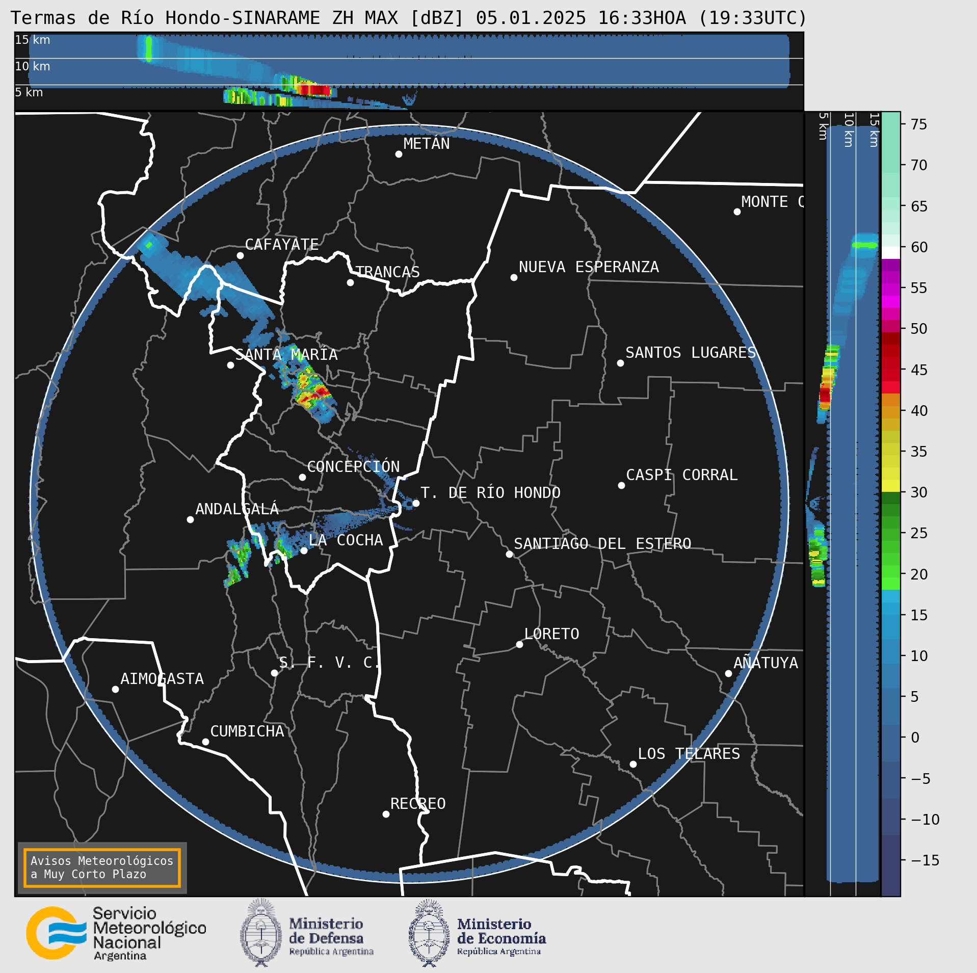Click the "CASPI CORRAL" map label
The height and width of the screenshot is (973, 977).
point(682,475)
